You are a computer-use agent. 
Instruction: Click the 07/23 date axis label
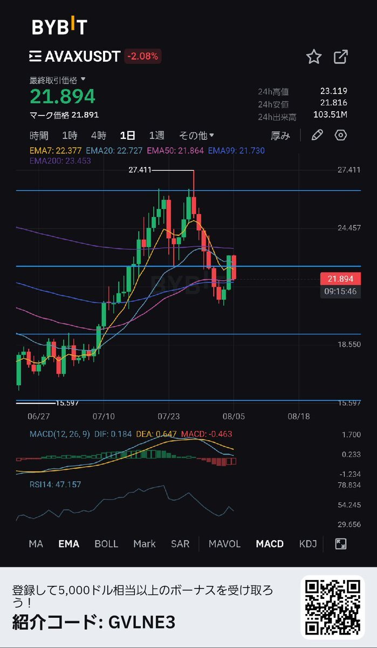click(x=168, y=417)
